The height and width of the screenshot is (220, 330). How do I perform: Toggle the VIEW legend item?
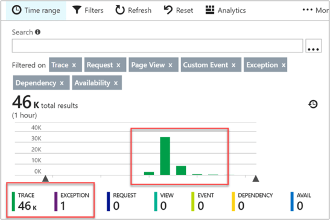164,201
